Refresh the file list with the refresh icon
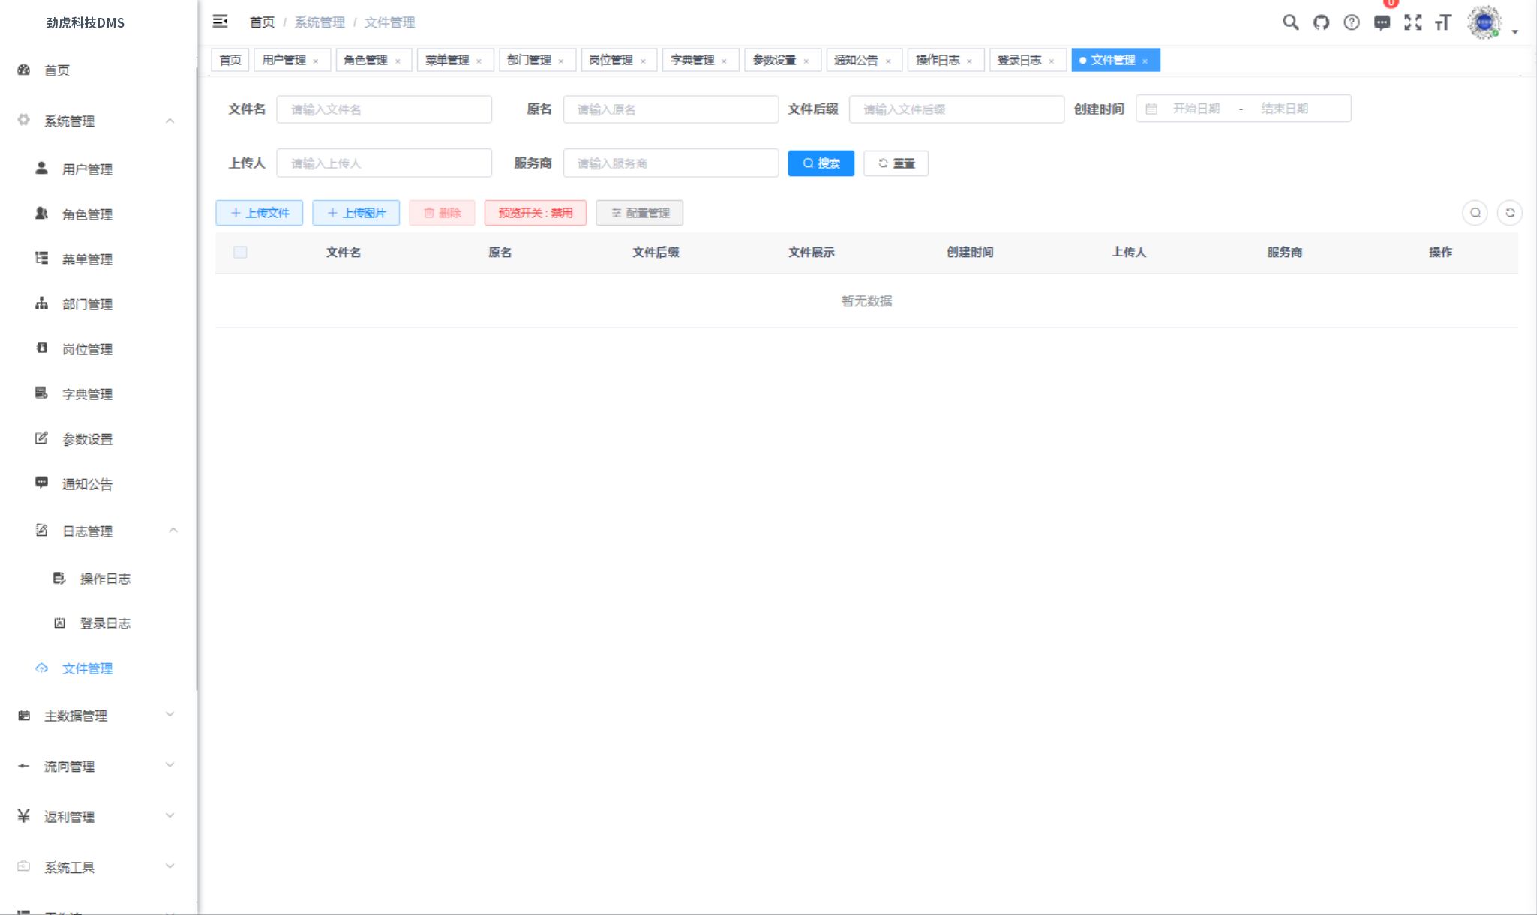 [x=1511, y=213]
